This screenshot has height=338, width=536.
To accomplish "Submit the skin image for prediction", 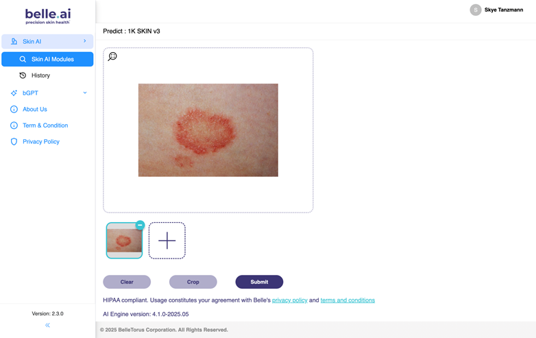I will (x=259, y=282).
